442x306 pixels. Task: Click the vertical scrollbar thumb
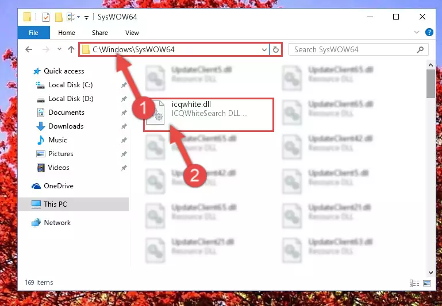pos(431,84)
